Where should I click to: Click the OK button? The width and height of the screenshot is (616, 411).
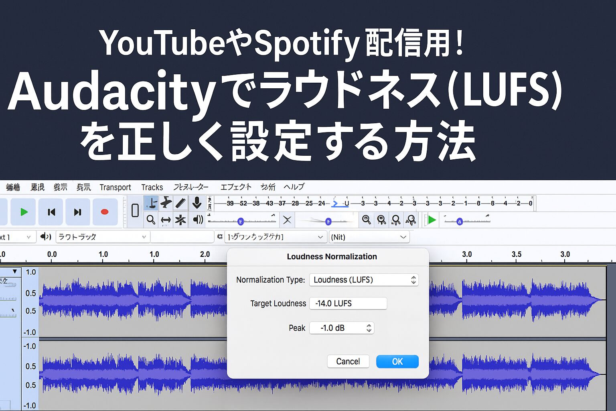point(397,362)
